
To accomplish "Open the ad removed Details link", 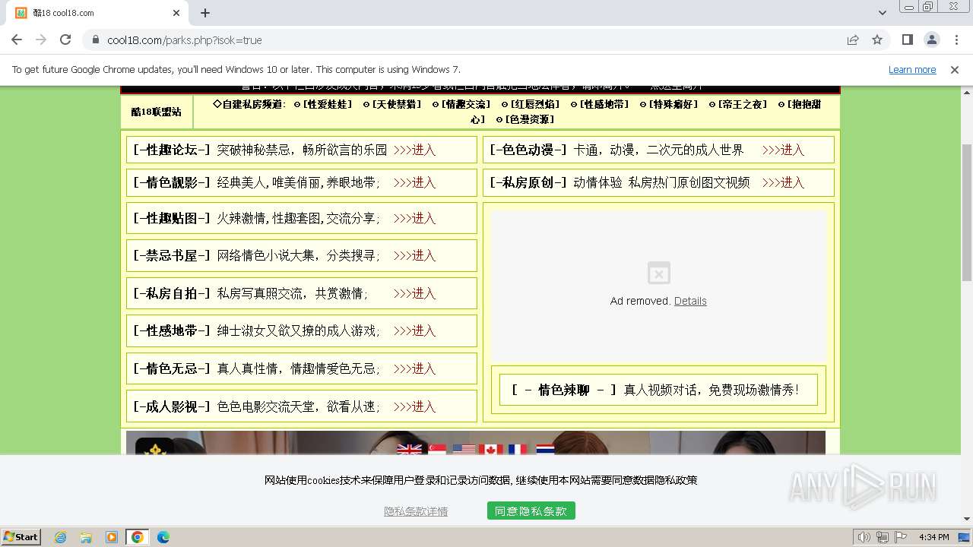I will click(x=690, y=301).
